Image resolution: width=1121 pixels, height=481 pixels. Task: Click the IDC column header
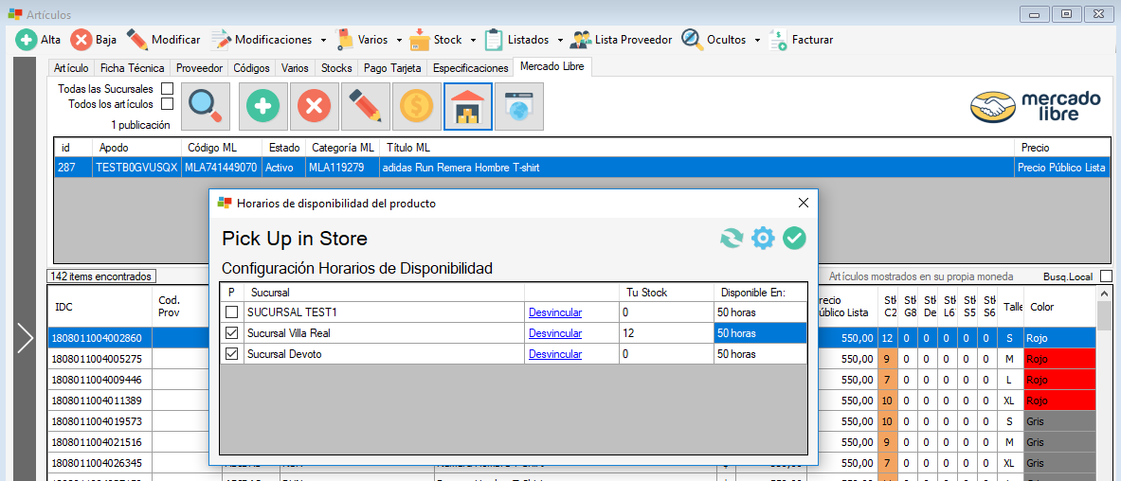click(x=100, y=307)
